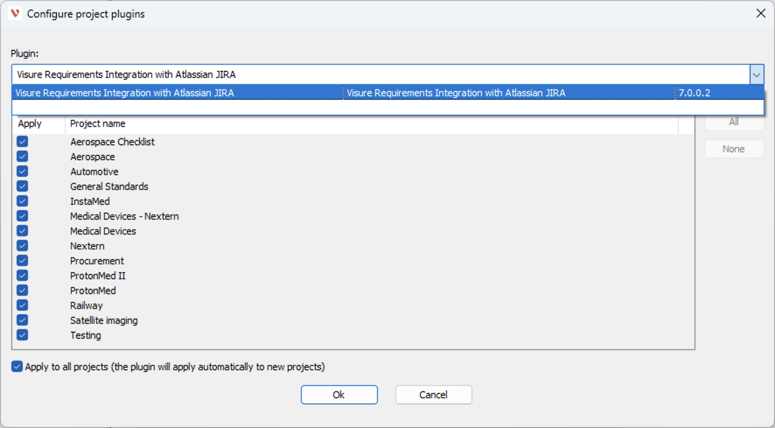Toggle the Nextern project checkbox
The height and width of the screenshot is (428, 775).
pos(22,246)
